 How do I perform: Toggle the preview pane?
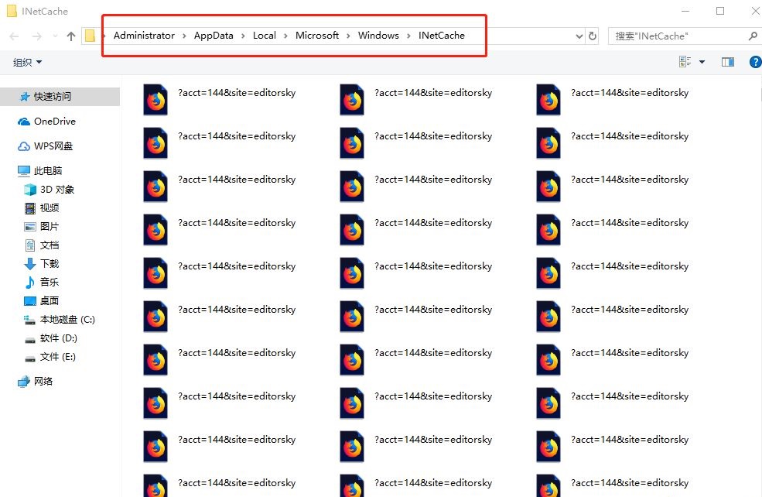(x=727, y=62)
